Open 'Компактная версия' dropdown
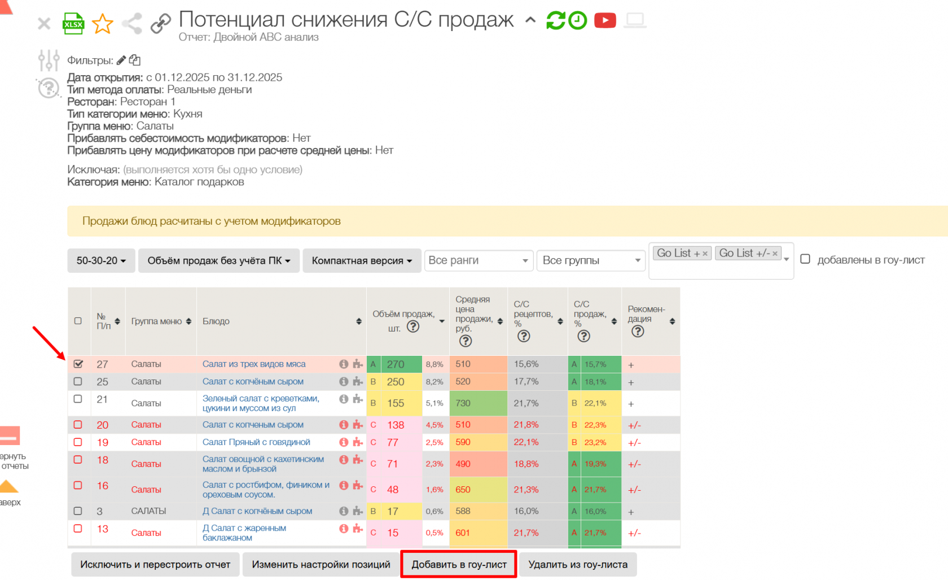 pos(362,260)
